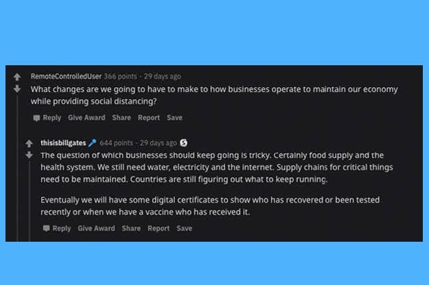The height and width of the screenshot is (285, 429).
Task: Share the thisisbillgates reply
Action: tap(131, 228)
